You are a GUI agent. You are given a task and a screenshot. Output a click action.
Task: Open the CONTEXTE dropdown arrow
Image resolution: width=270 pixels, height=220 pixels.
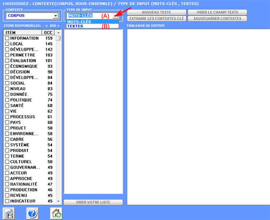click(55, 16)
